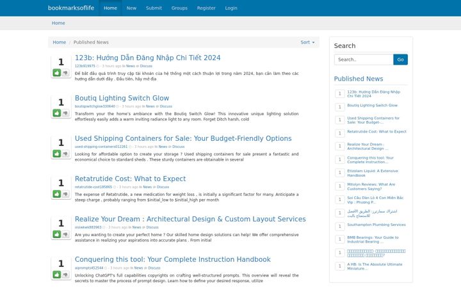Click author link used-shipping-containers012261
Screen dimensions: 461x288
[101, 147]
